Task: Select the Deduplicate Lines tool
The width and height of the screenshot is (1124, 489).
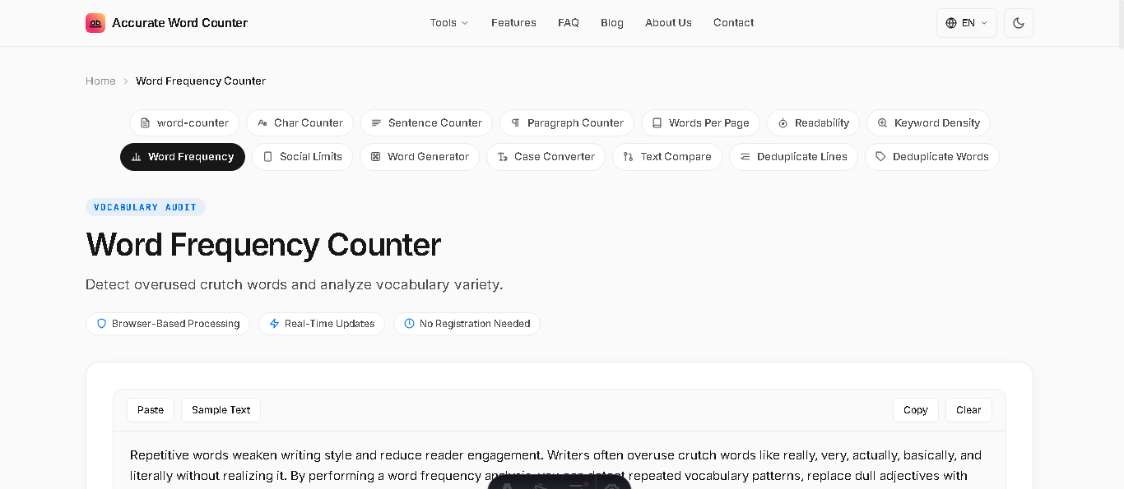Action: coord(793,156)
